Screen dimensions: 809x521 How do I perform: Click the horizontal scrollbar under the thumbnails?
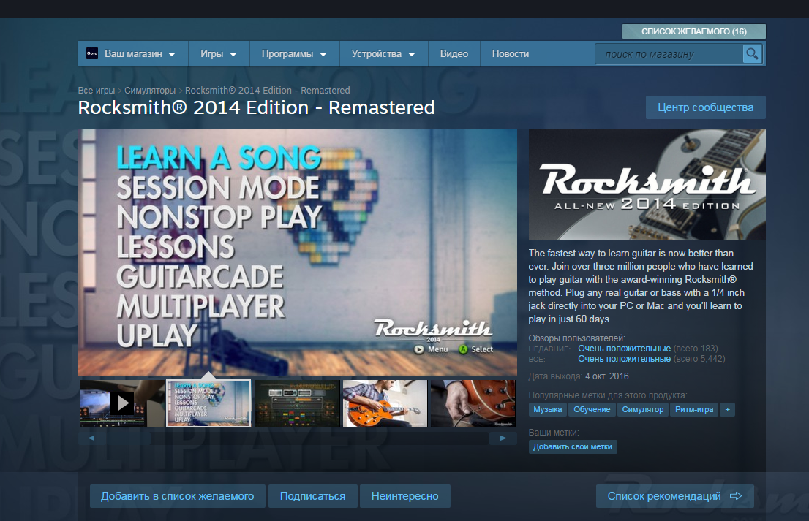(297, 438)
